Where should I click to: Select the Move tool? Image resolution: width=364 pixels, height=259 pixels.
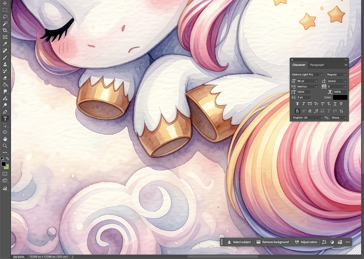point(5,3)
